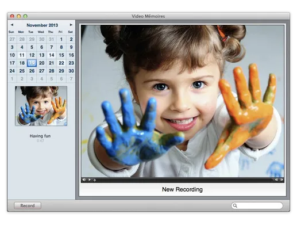Select November 30 on the calendar
Image resolution: width=297 pixels, height=225 pixels.
[71, 71]
